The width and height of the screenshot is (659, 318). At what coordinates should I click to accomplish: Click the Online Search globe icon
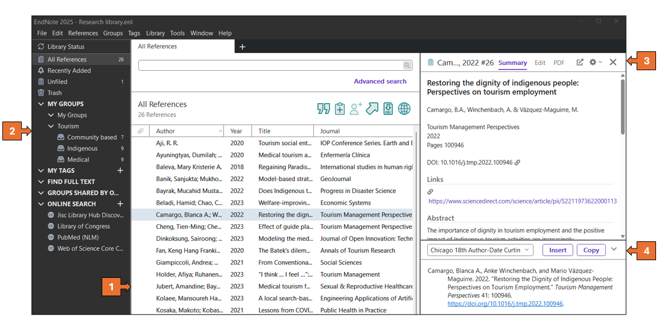click(404, 109)
